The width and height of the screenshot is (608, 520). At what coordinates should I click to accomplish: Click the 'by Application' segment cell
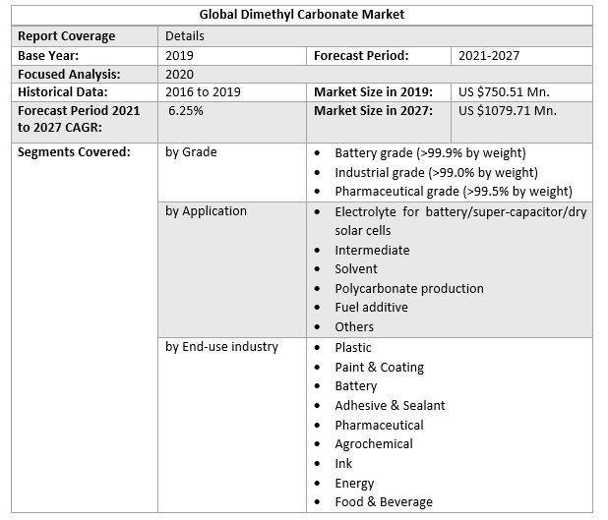click(x=206, y=211)
